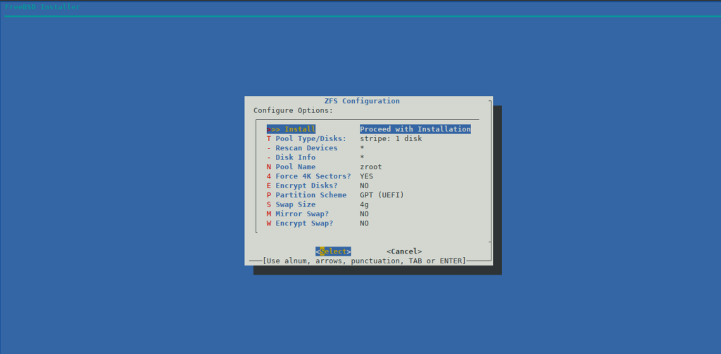The image size is (721, 354).
Task: Click the 'YES' value for 4K sectors
Action: [x=366, y=176]
